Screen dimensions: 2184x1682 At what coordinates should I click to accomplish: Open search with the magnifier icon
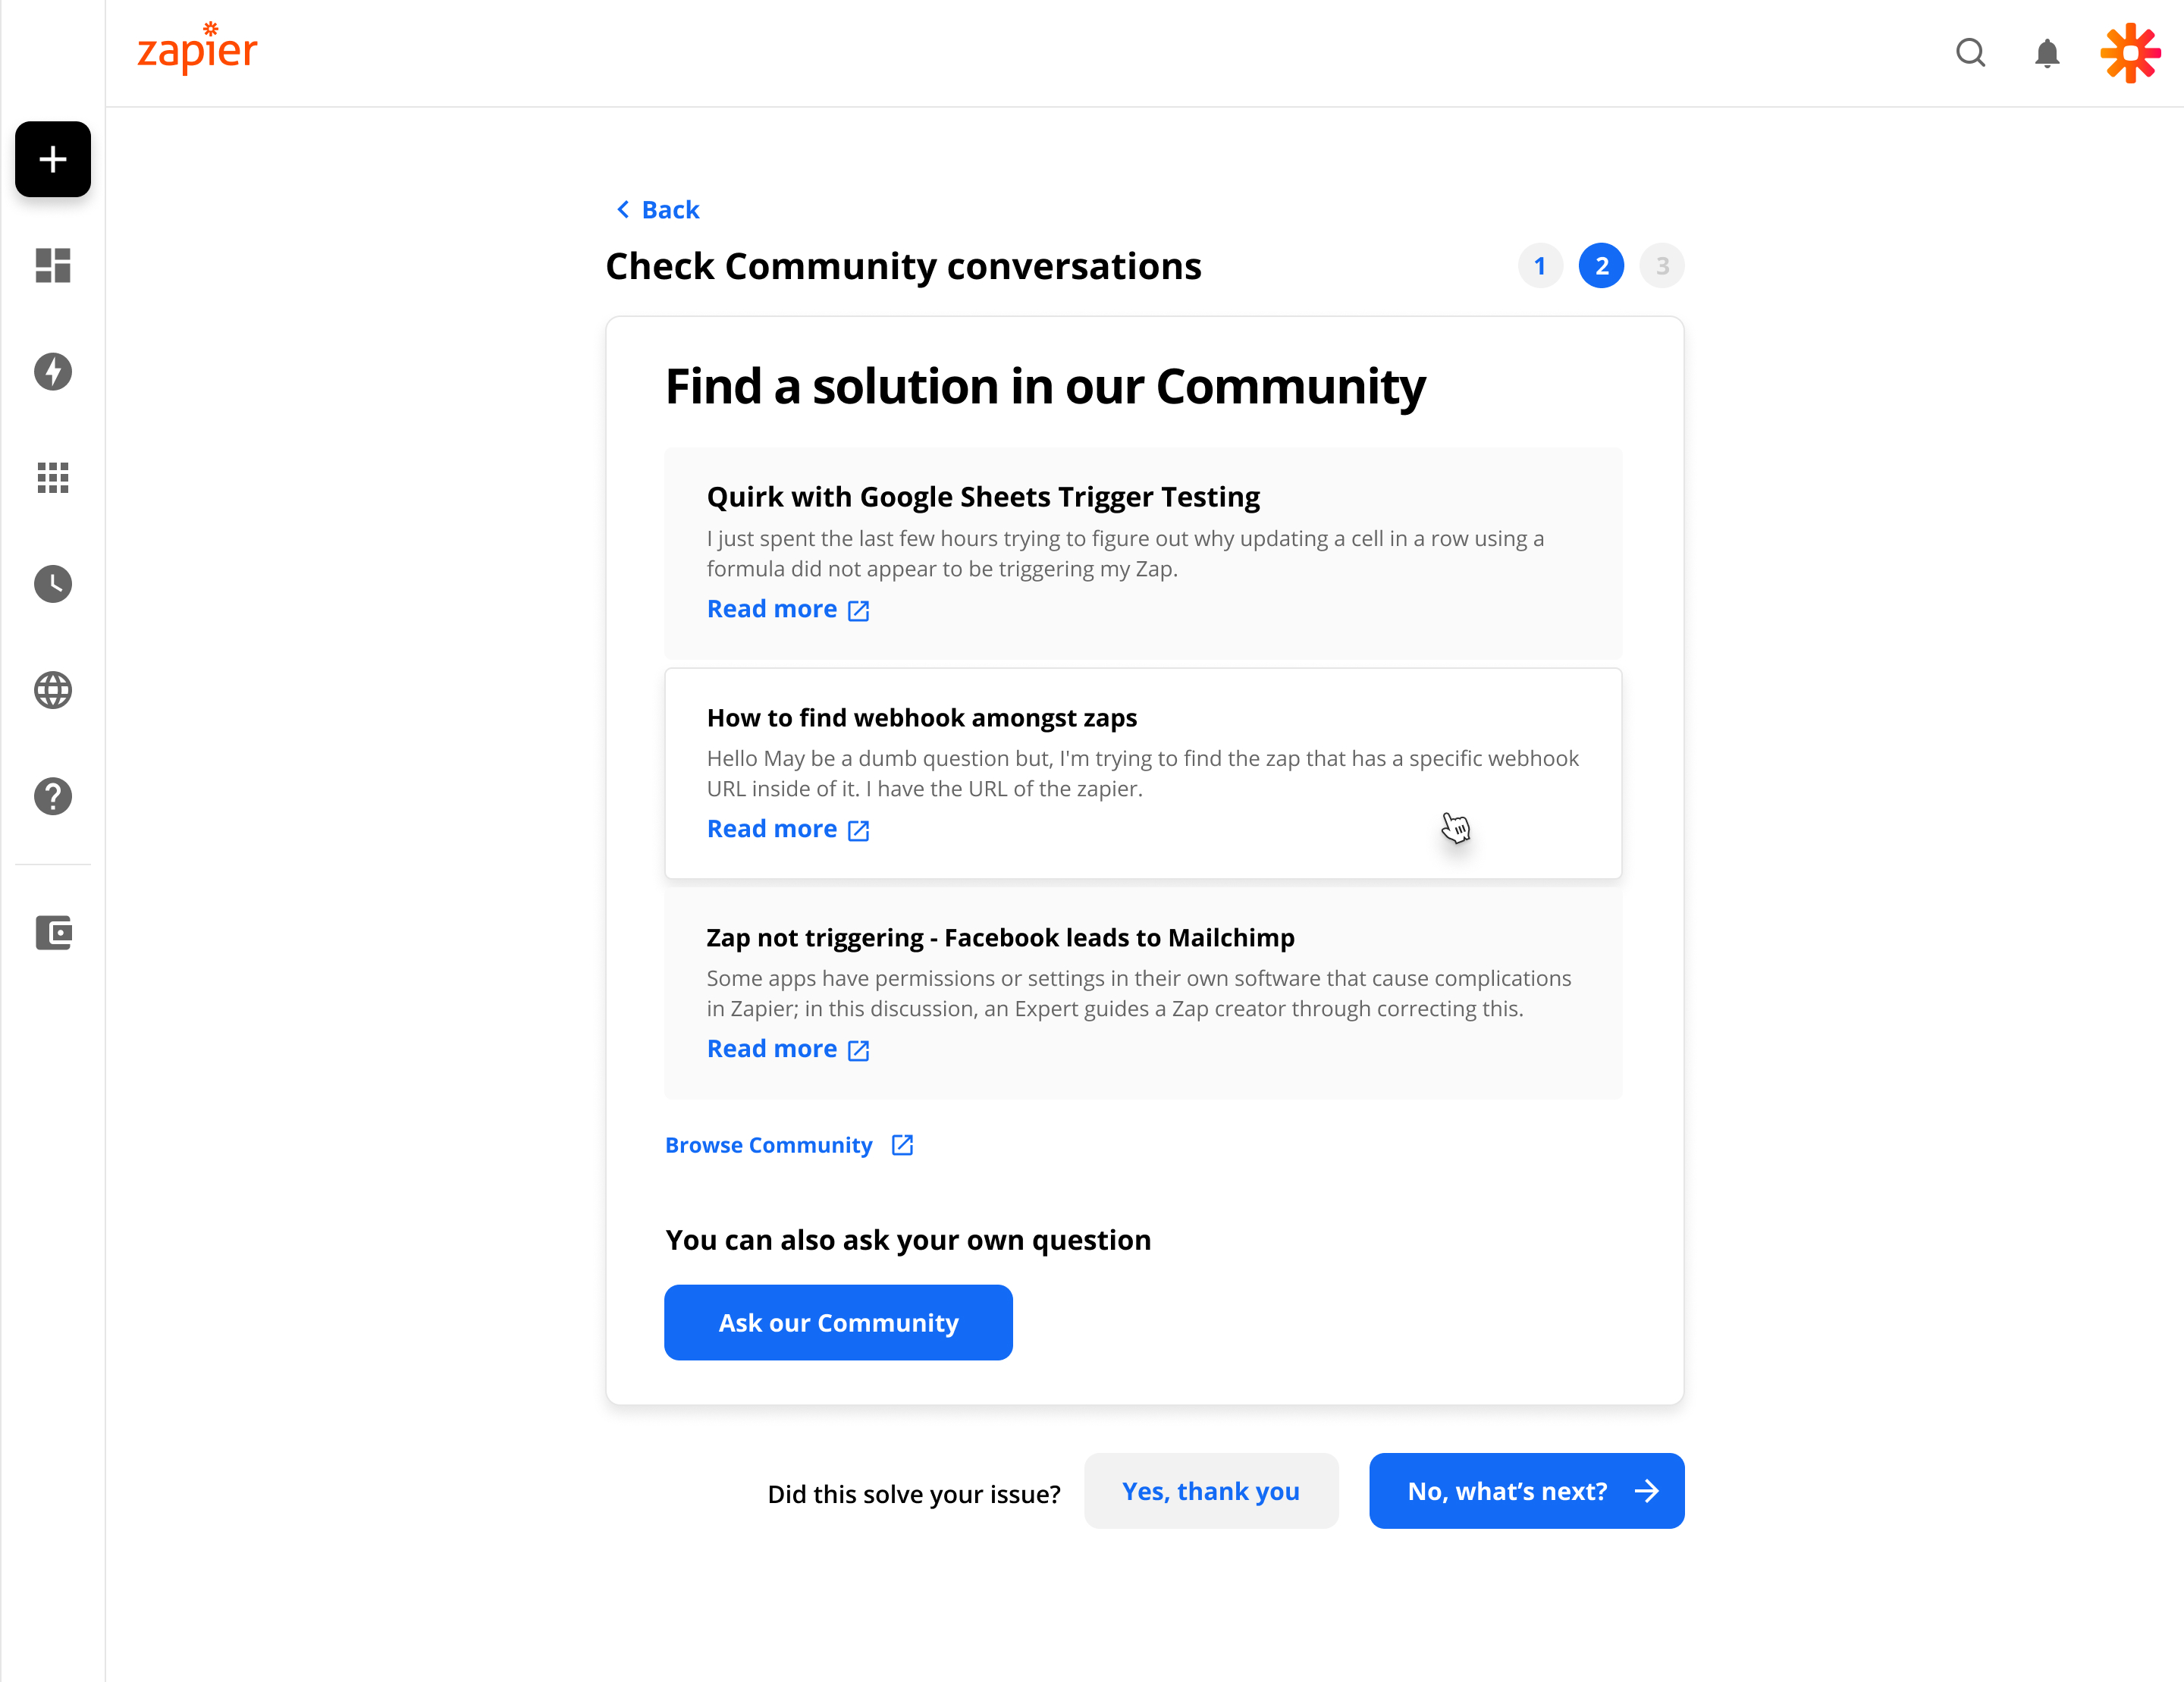pyautogui.click(x=1970, y=53)
